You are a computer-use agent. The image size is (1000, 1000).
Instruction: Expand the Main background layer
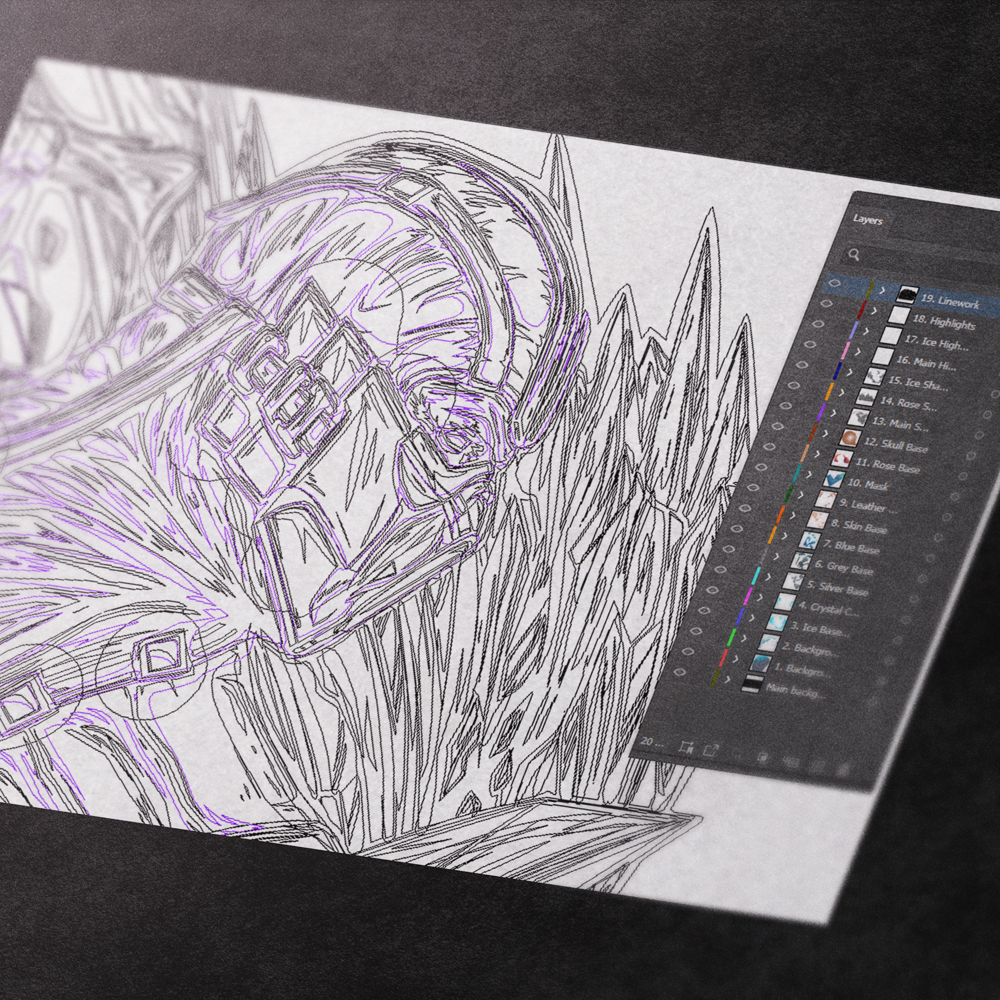point(728,680)
